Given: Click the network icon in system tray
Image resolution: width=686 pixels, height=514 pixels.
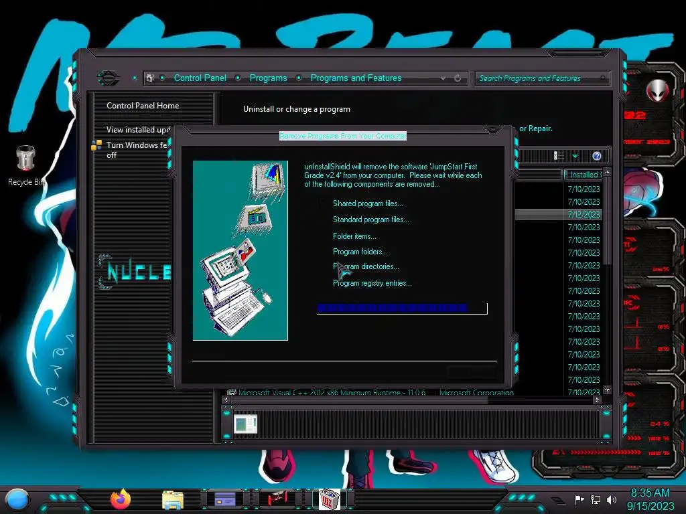Looking at the screenshot, I should [596, 499].
